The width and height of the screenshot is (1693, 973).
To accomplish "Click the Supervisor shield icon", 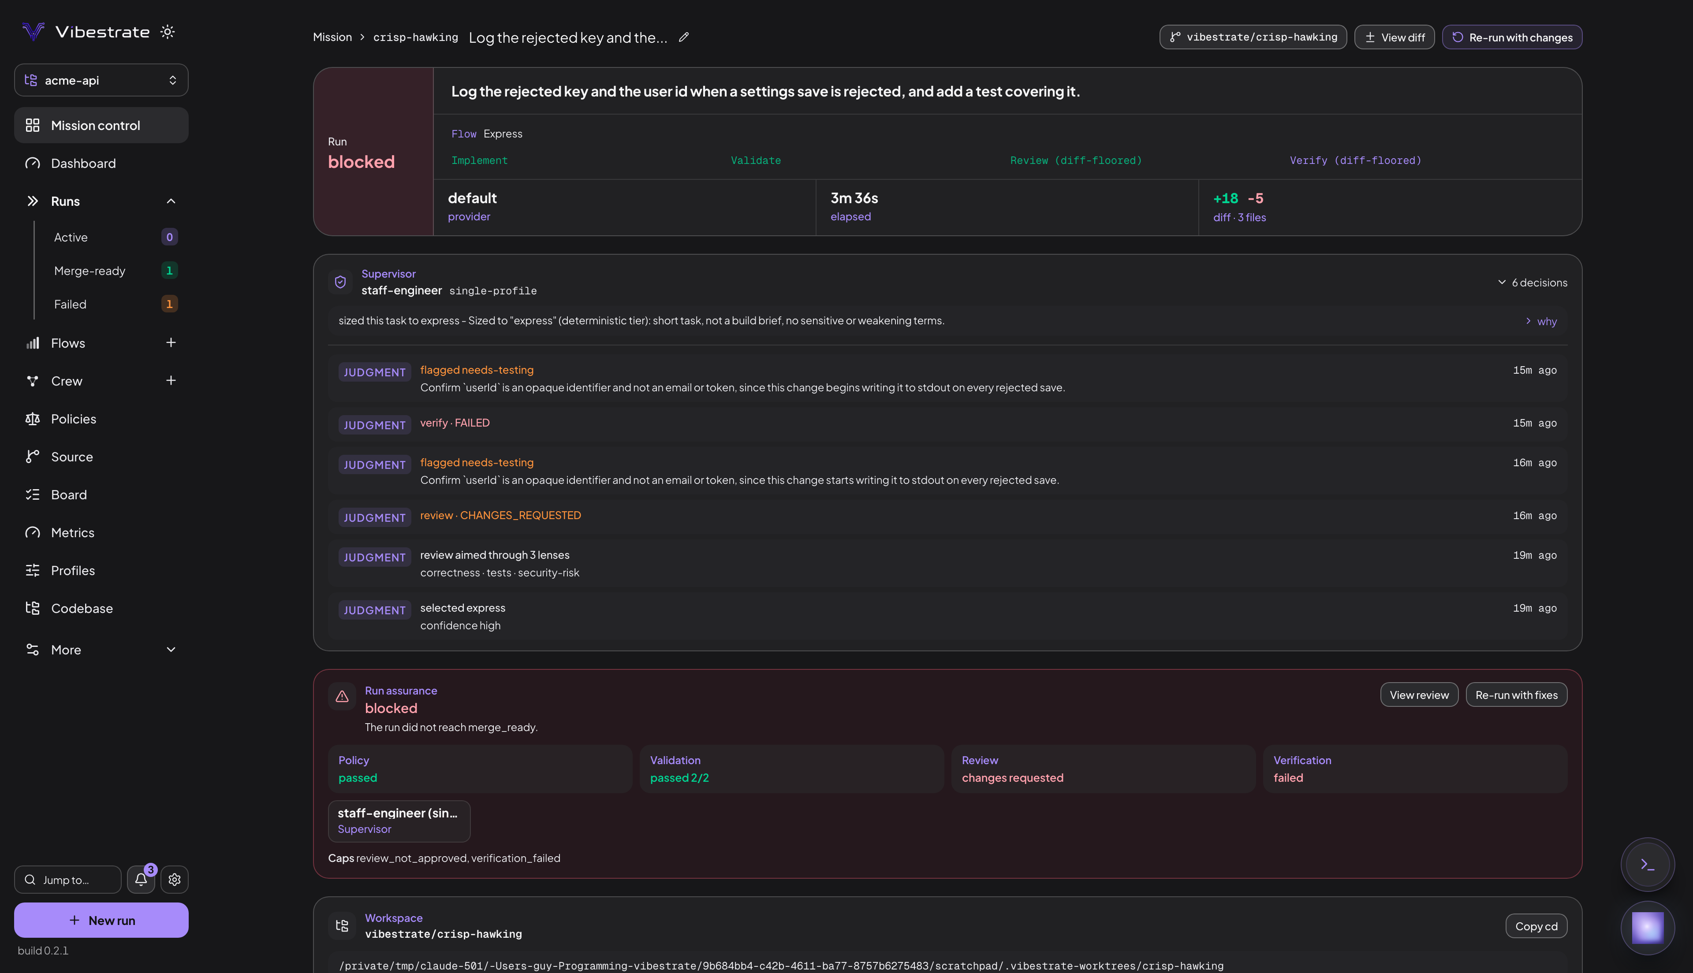I will coord(340,282).
